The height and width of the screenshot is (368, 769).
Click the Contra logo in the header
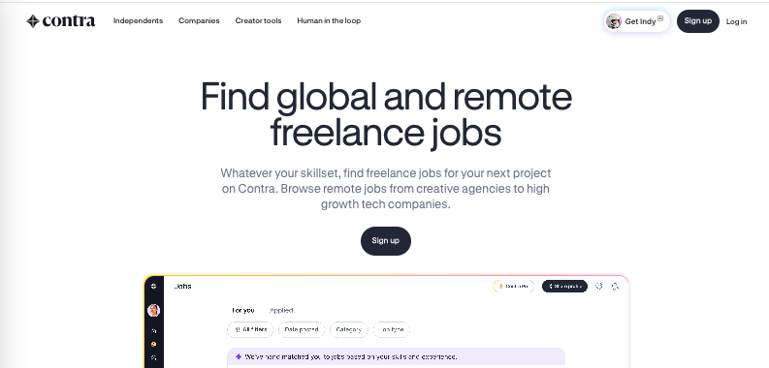tap(61, 21)
